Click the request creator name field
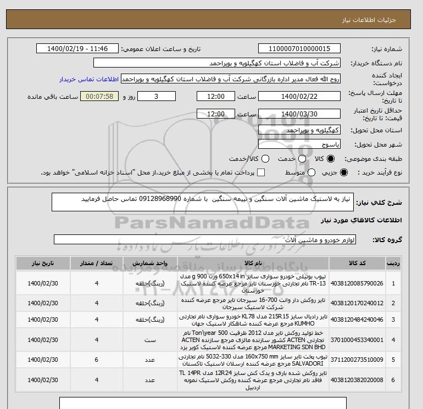Viewport: 423px width, 409px height. coord(231,79)
